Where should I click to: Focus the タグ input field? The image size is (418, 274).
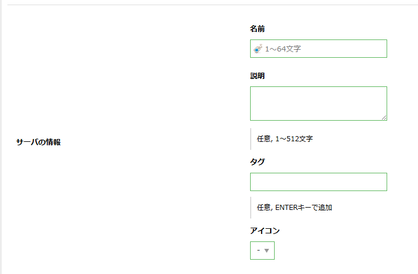tap(318, 182)
